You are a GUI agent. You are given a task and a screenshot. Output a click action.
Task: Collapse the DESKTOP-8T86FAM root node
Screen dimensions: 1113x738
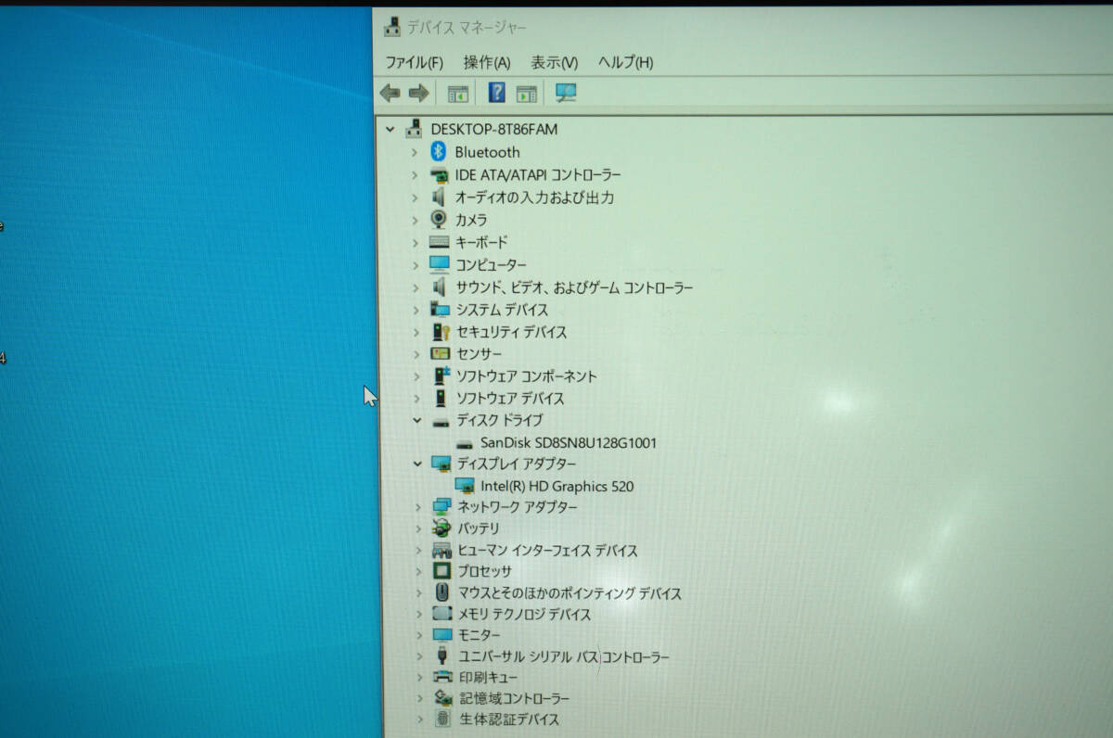point(390,130)
